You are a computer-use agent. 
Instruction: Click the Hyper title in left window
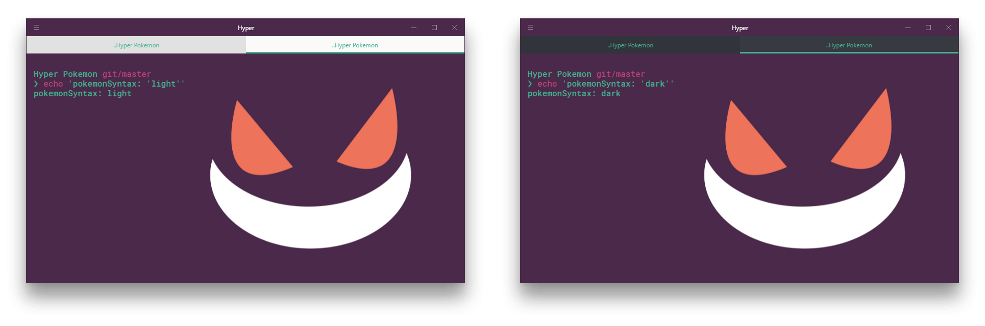pyautogui.click(x=246, y=28)
